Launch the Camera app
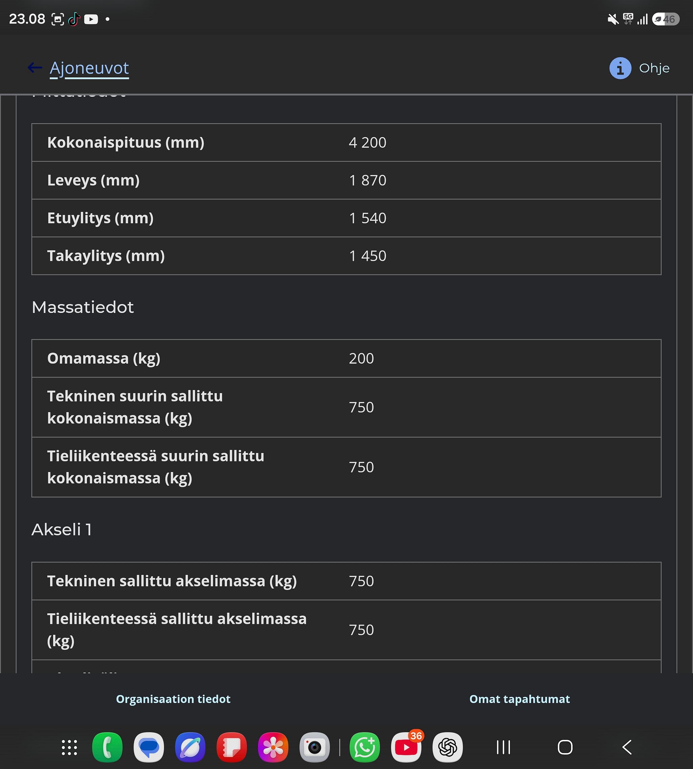Viewport: 693px width, 769px height. pyautogui.click(x=315, y=747)
